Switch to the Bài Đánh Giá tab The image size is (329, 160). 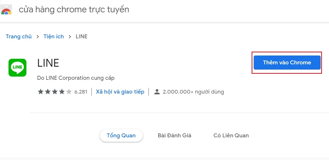[174, 135]
